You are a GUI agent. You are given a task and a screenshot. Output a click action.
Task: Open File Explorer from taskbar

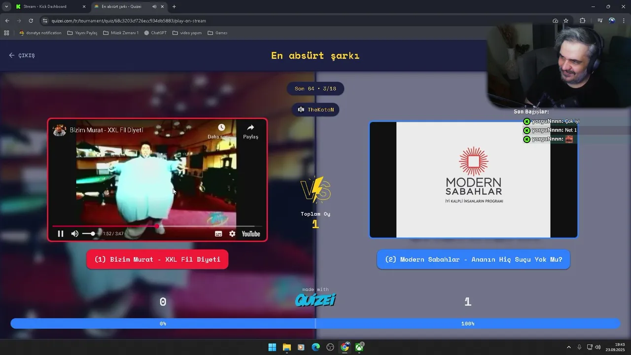[x=286, y=347]
